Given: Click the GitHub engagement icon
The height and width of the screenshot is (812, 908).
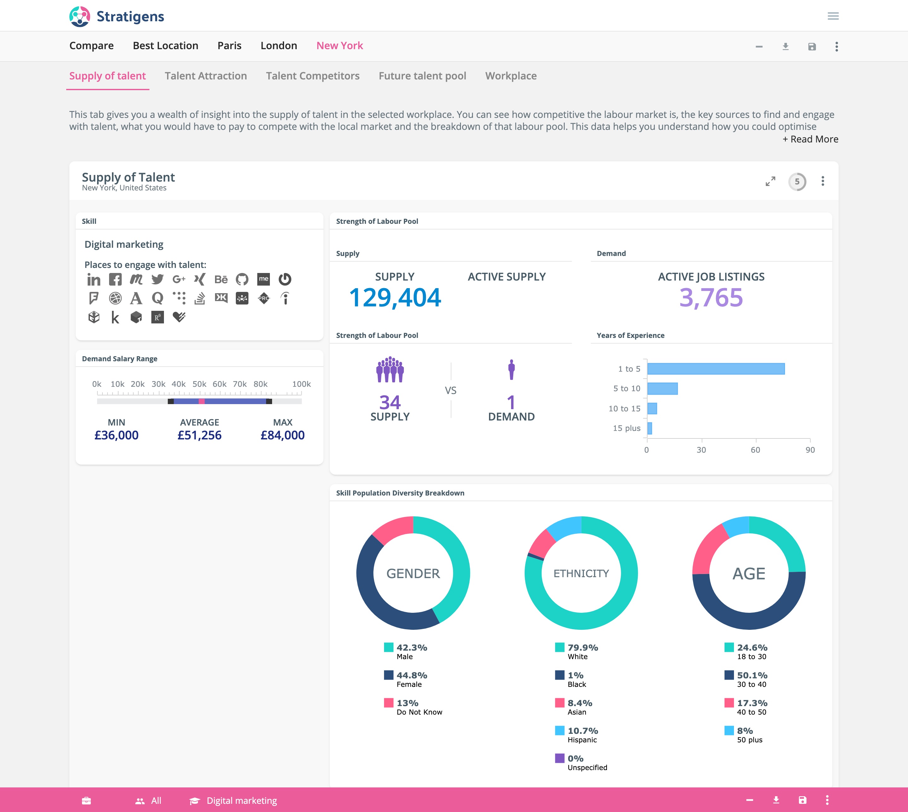Looking at the screenshot, I should [x=242, y=280].
